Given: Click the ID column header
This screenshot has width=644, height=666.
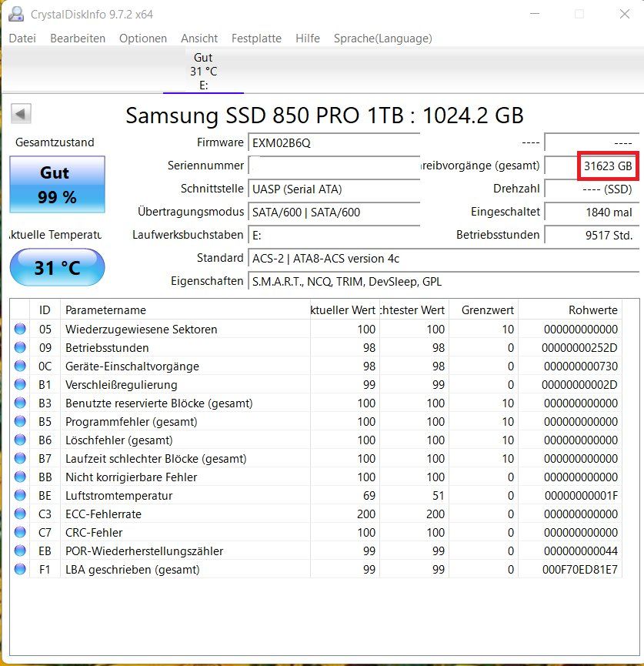Looking at the screenshot, I should (x=45, y=310).
